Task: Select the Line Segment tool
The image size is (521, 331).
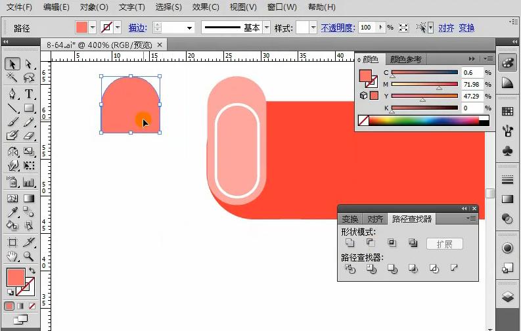Action: click(12, 108)
